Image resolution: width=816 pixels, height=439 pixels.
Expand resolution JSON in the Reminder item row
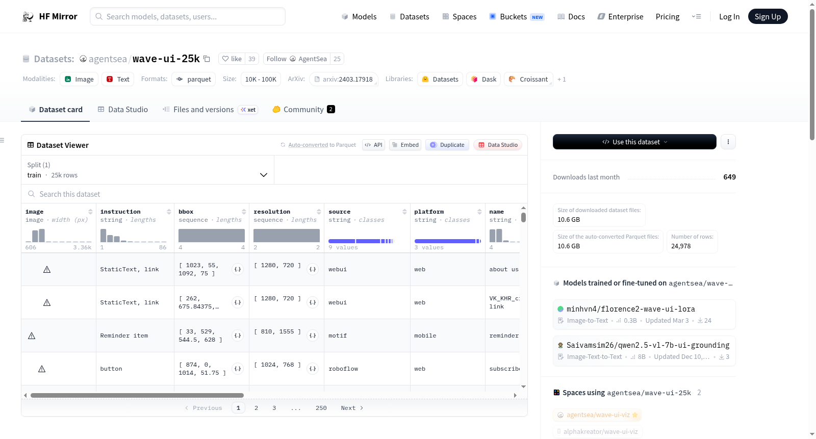point(313,335)
